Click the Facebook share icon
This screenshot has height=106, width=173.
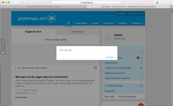[3, 41]
